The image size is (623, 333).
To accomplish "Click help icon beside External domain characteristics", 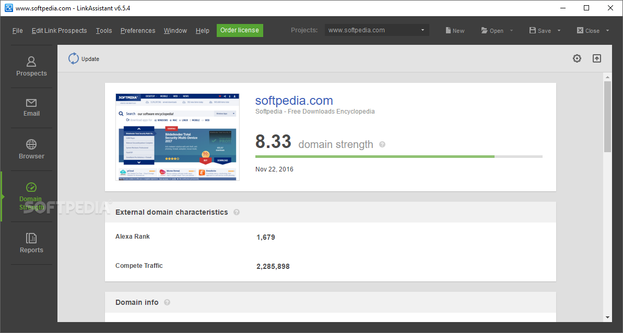I will pos(237,212).
